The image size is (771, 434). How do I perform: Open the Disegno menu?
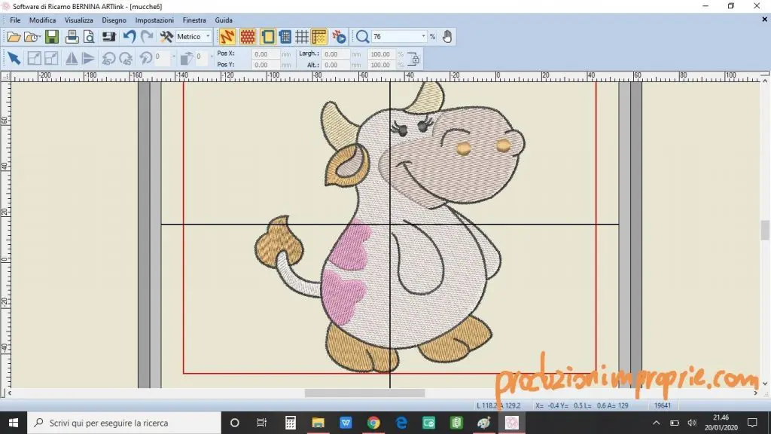(x=114, y=20)
